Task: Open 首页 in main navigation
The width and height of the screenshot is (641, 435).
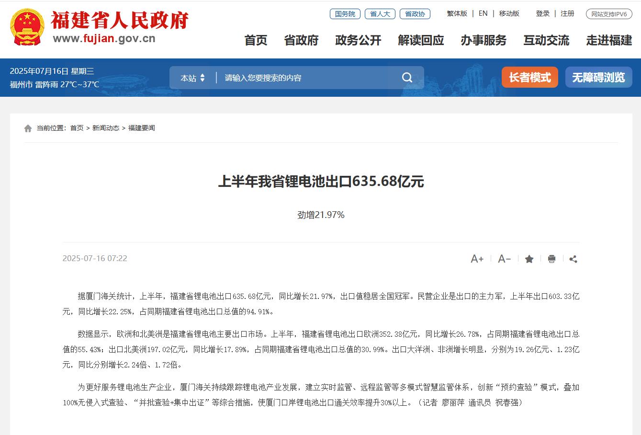Action: pyautogui.click(x=256, y=41)
